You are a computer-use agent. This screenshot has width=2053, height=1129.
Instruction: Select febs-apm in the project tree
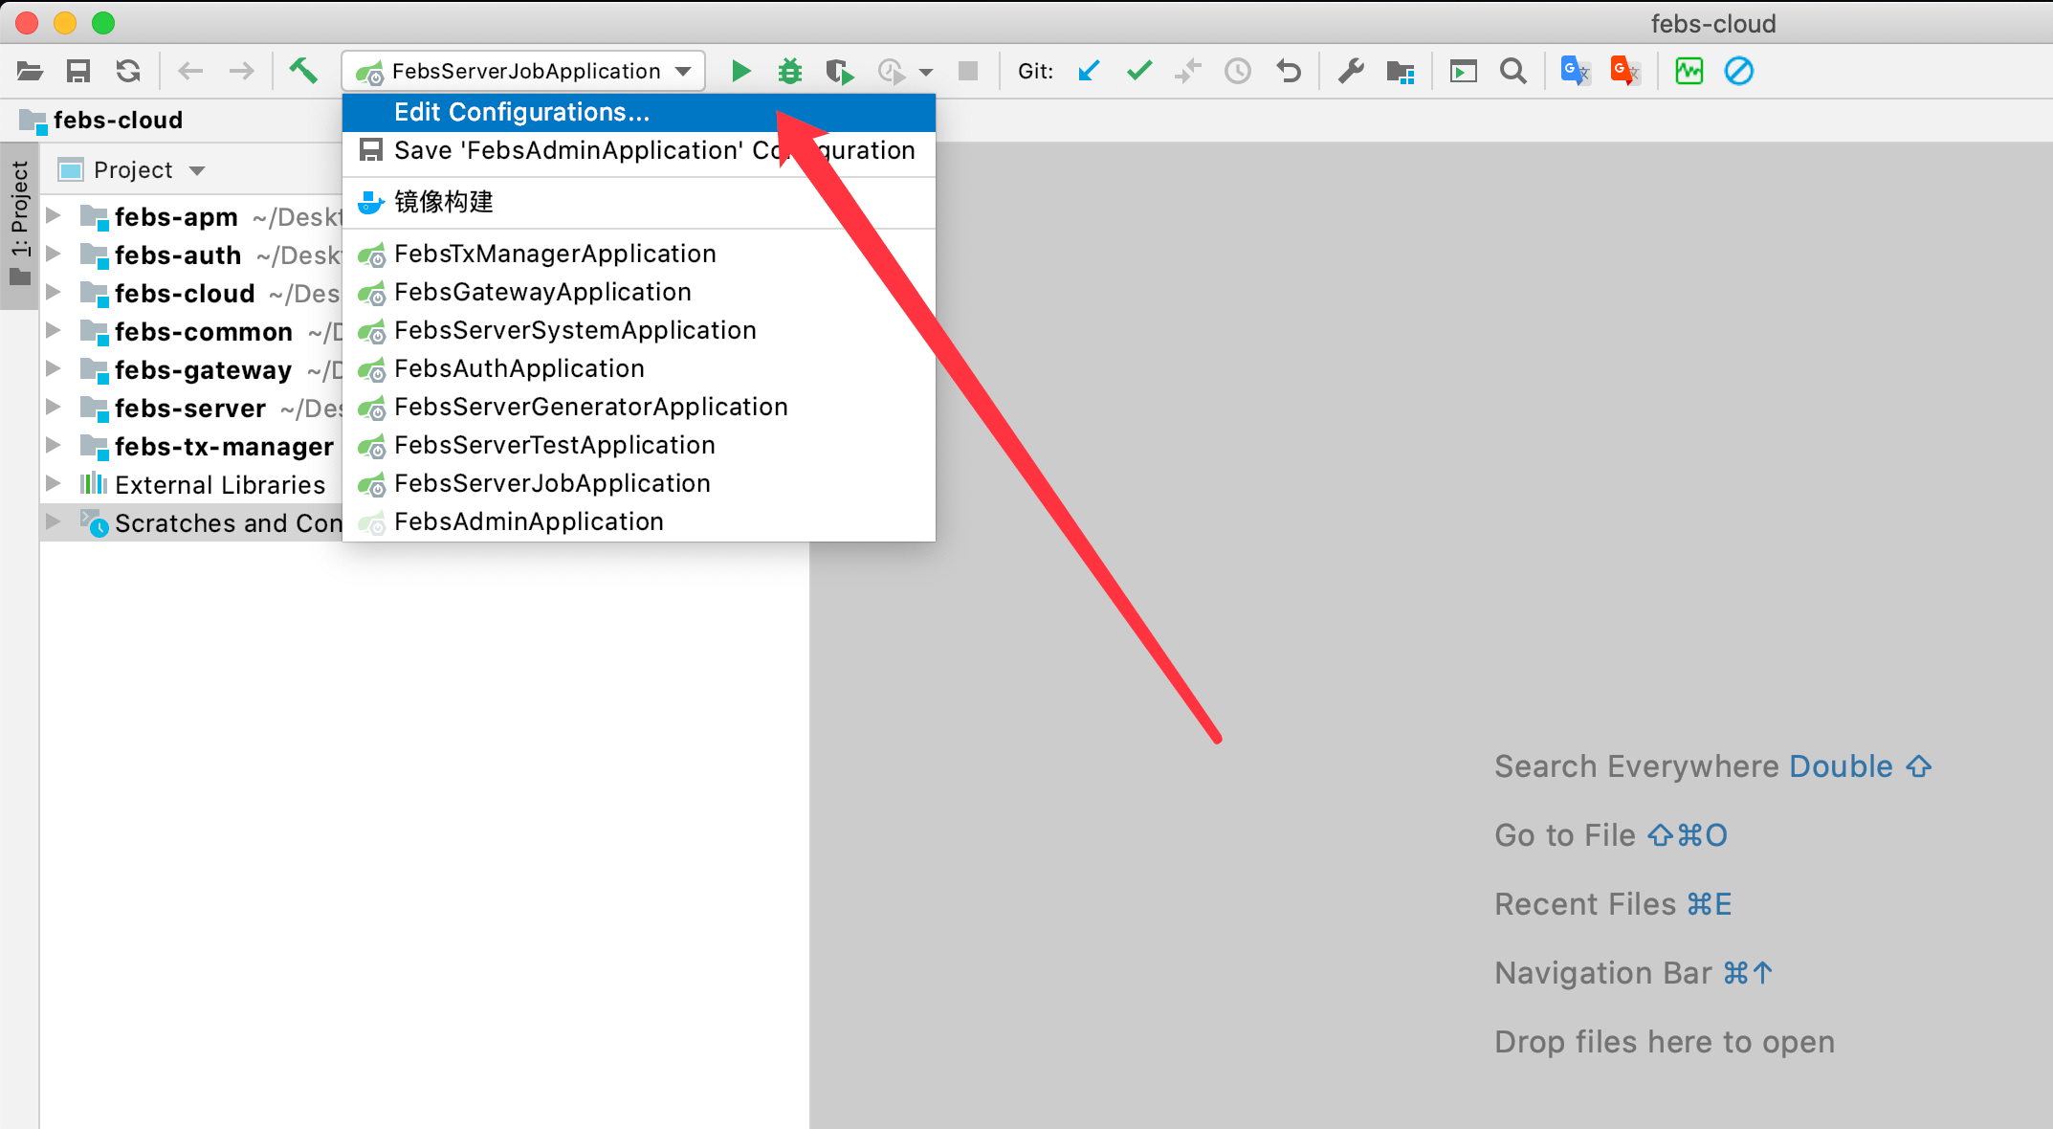click(x=176, y=217)
